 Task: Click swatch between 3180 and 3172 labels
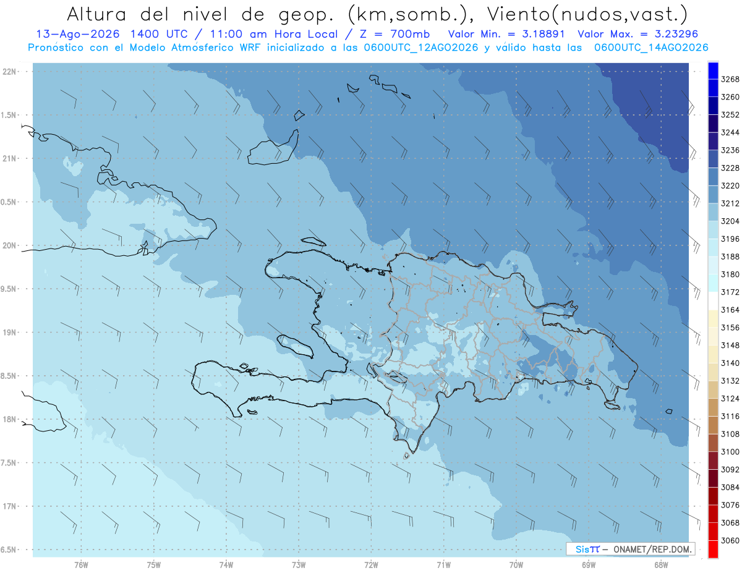click(x=713, y=283)
